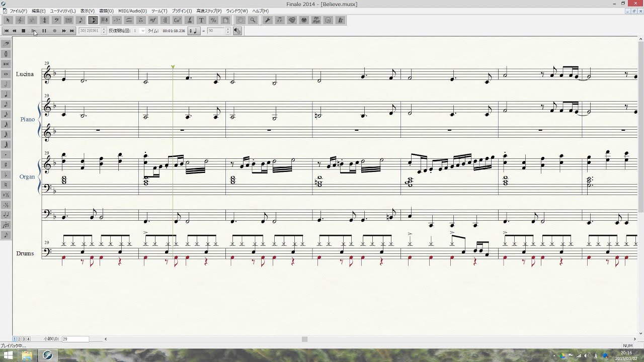Open the ユーティリティ(L) menu
Image resolution: width=644 pixels, height=362 pixels.
(x=63, y=11)
